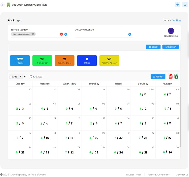Select the orange Pending Client tile
Viewport: 189px width, 177px height.
pyautogui.click(x=65, y=60)
